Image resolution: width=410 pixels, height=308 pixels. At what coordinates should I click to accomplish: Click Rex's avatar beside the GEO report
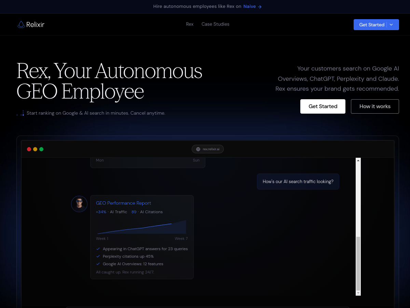pyautogui.click(x=79, y=204)
